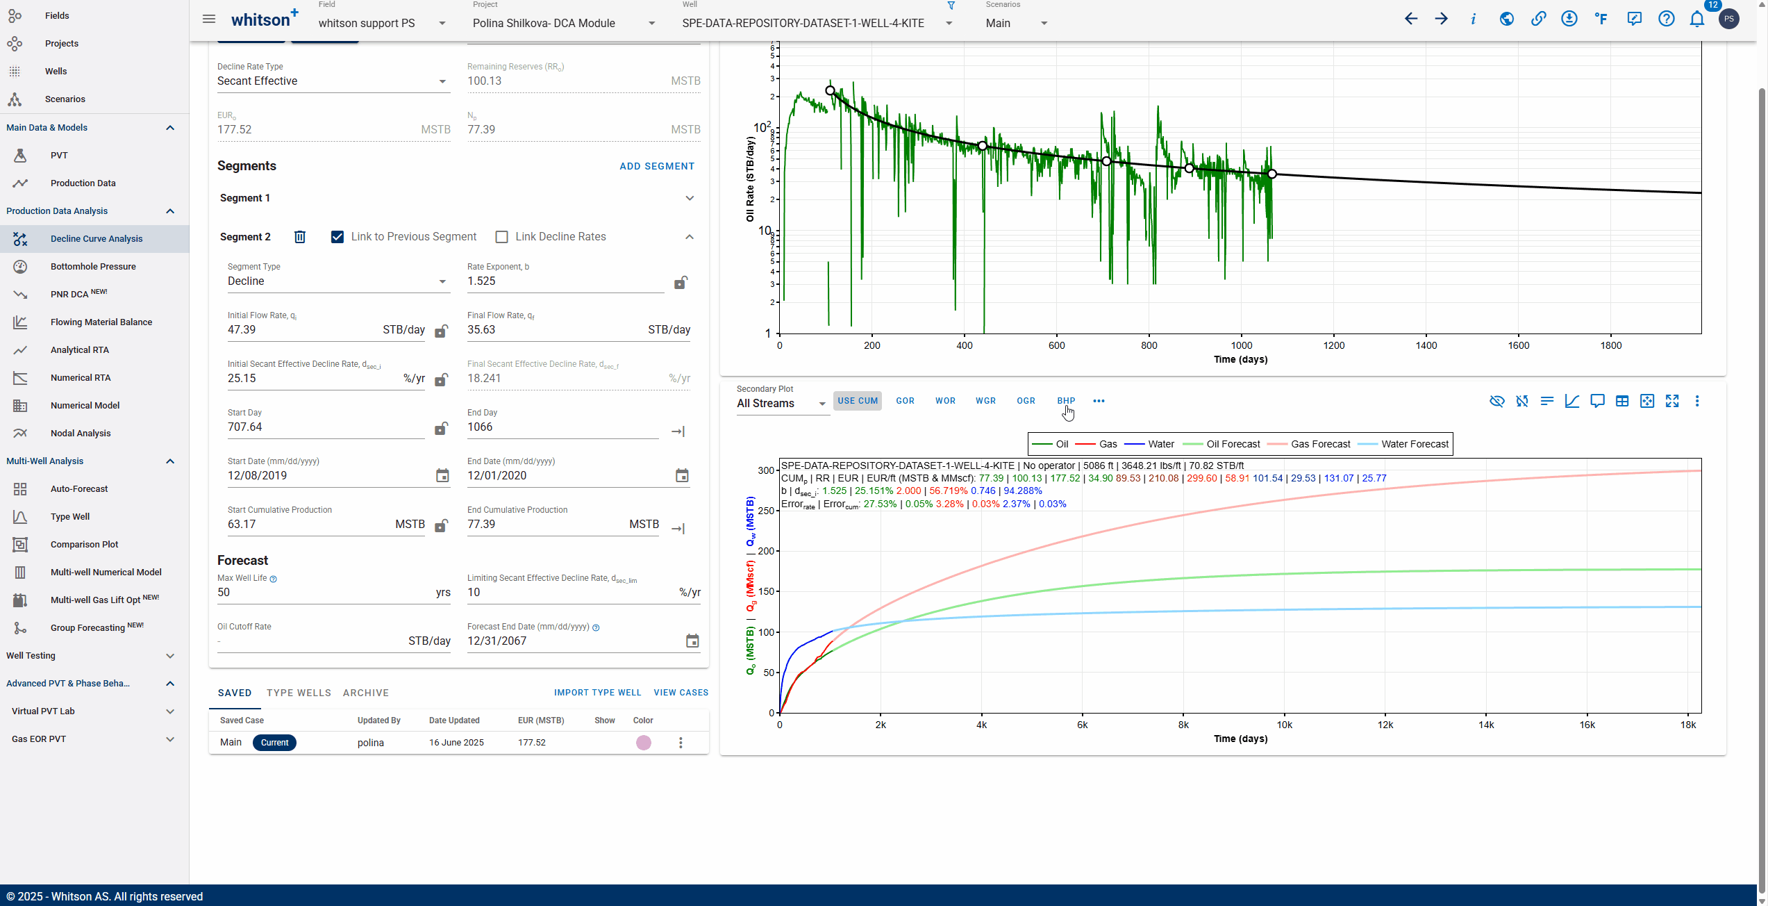Click the annotation comment icon in plot toolbar
The height and width of the screenshot is (906, 1768).
[1597, 401]
